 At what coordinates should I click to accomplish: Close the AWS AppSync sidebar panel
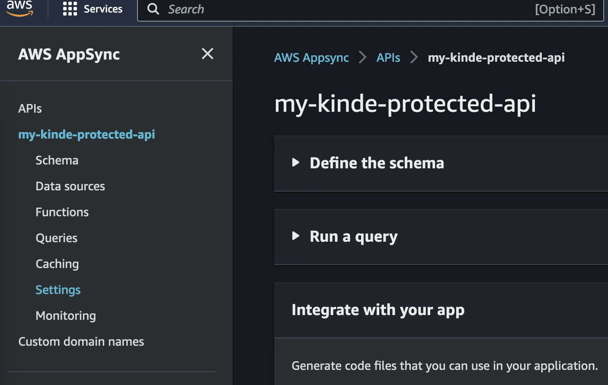click(x=208, y=54)
